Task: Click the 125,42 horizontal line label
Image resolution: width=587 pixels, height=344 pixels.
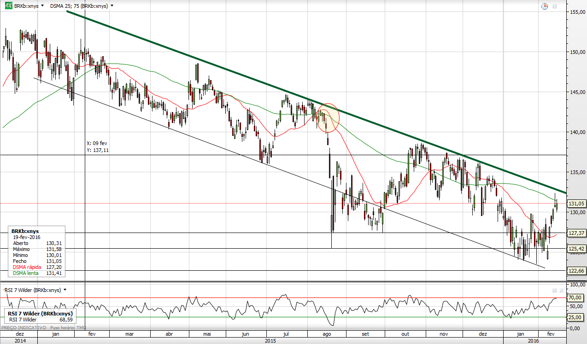Action: pyautogui.click(x=577, y=249)
